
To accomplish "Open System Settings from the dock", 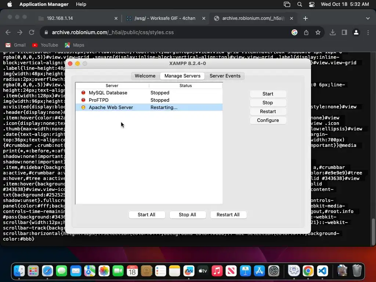I will click(x=274, y=271).
